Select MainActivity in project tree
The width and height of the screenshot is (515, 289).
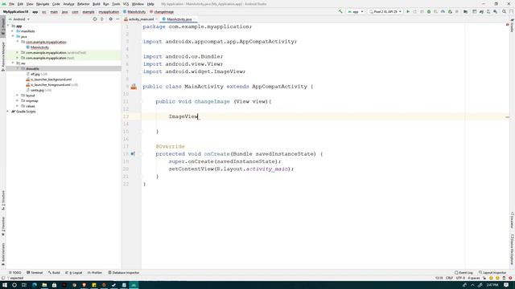coord(39,47)
